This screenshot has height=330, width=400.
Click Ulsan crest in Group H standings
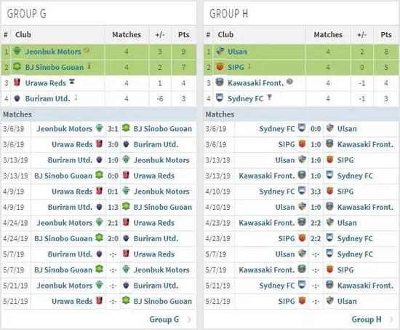pyautogui.click(x=220, y=51)
